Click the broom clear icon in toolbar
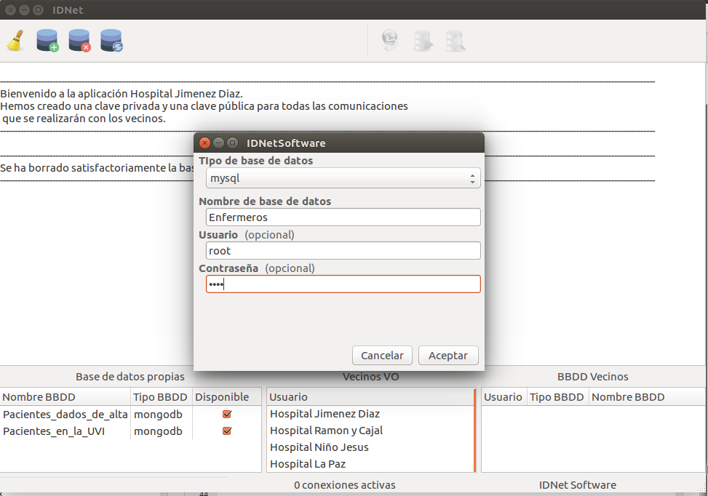The image size is (708, 496). point(15,41)
